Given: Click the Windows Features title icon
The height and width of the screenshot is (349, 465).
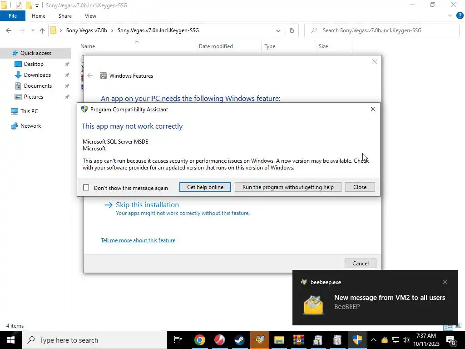Looking at the screenshot, I should tap(103, 76).
